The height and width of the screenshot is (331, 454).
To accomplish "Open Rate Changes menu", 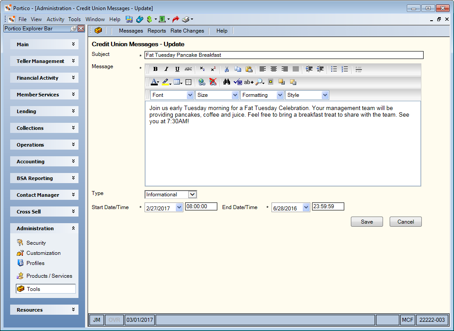I will click(x=187, y=31).
